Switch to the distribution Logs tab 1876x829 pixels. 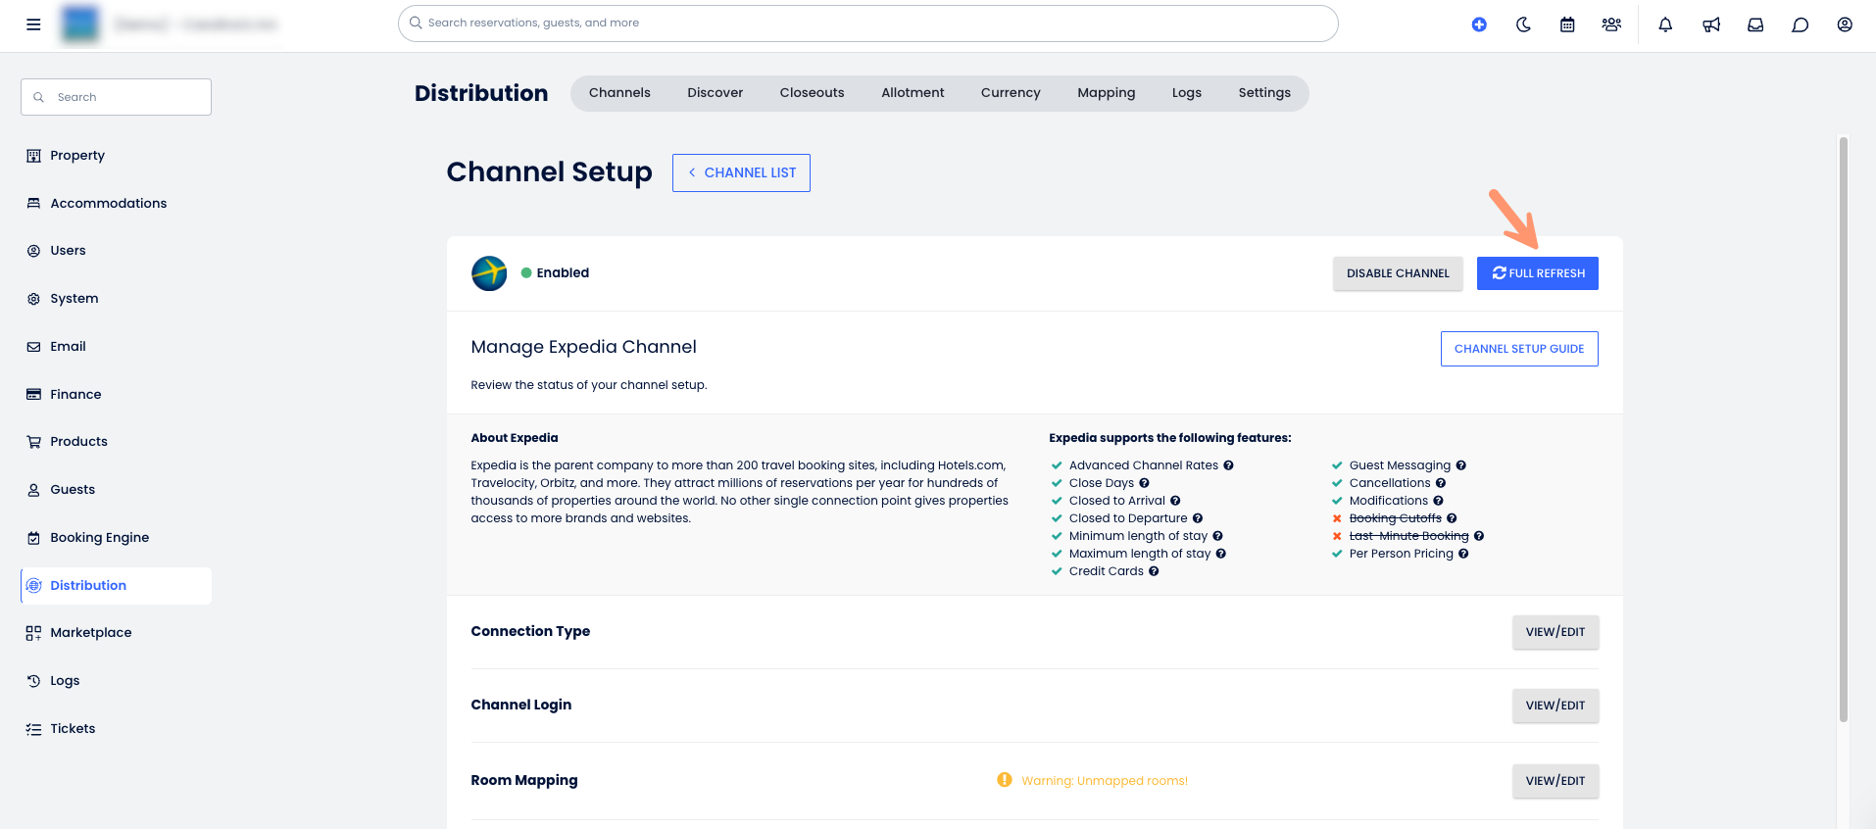coord(1187,93)
